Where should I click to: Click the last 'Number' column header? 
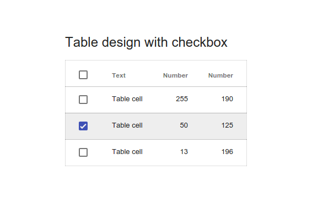[220, 75]
